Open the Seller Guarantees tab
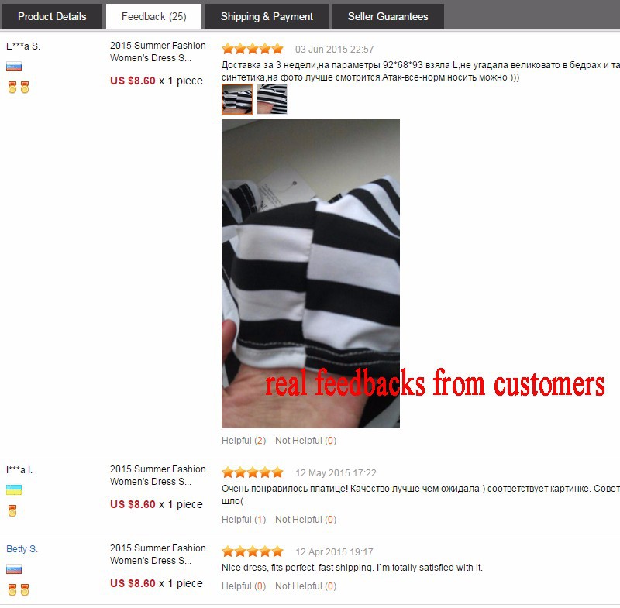Viewport: 620px width, 608px height. click(388, 16)
